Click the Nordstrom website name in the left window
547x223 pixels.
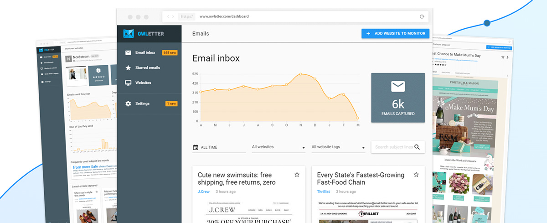click(x=81, y=57)
